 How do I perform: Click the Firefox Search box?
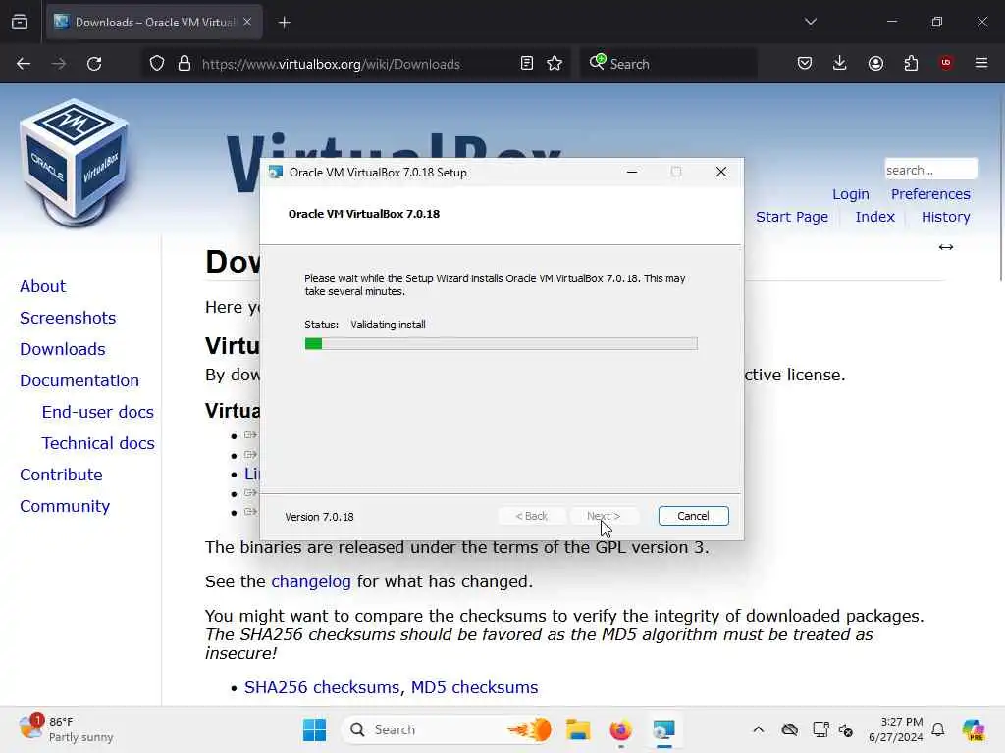[x=667, y=64]
